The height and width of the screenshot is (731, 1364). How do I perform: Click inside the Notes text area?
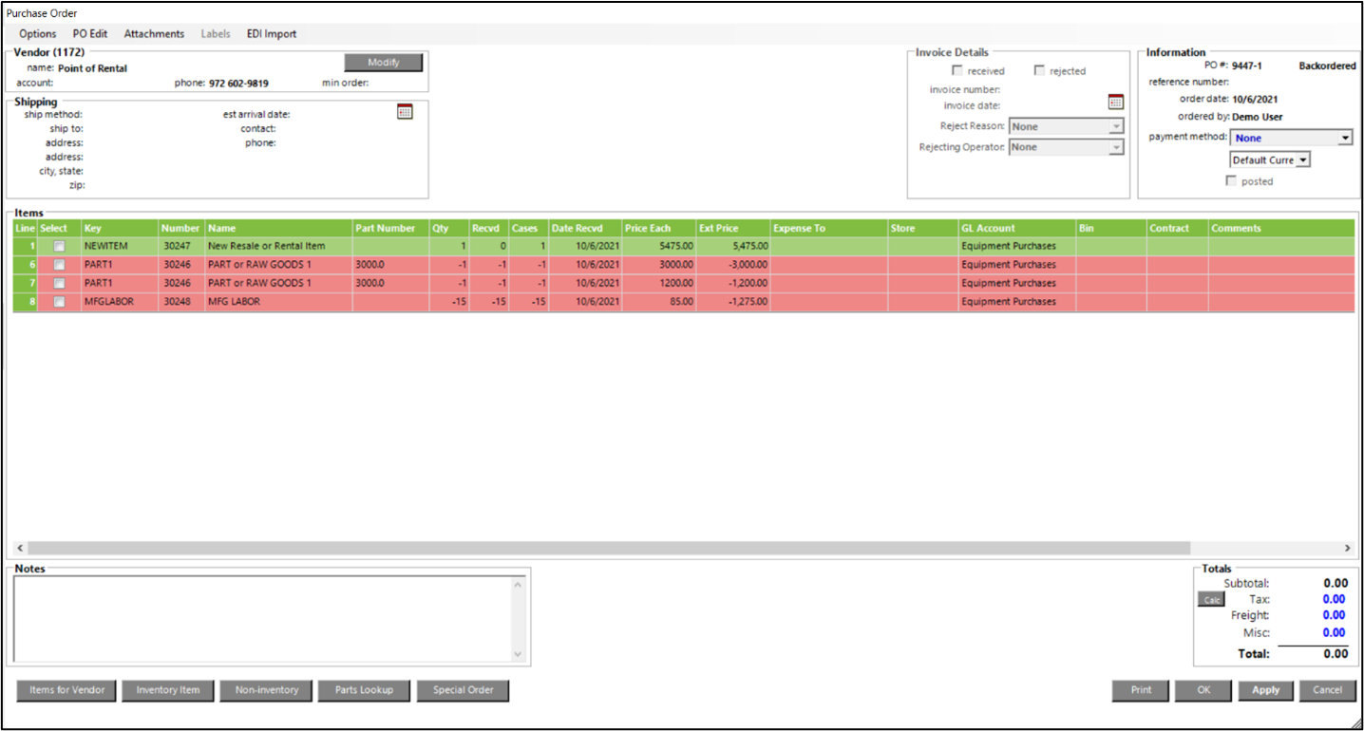262,617
